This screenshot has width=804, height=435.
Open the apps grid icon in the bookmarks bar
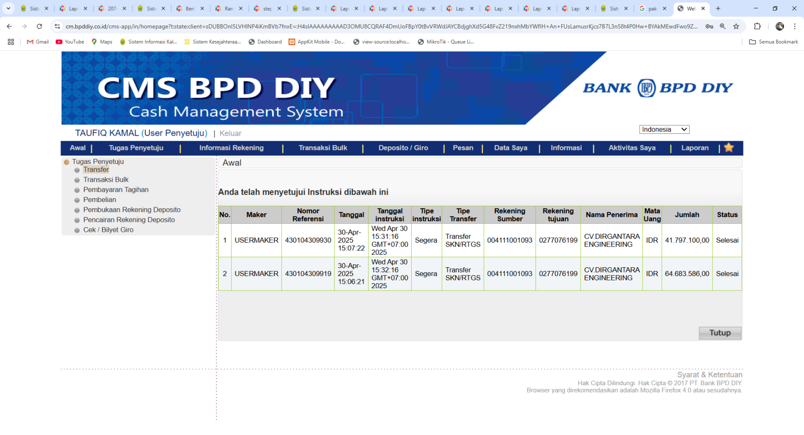click(11, 42)
